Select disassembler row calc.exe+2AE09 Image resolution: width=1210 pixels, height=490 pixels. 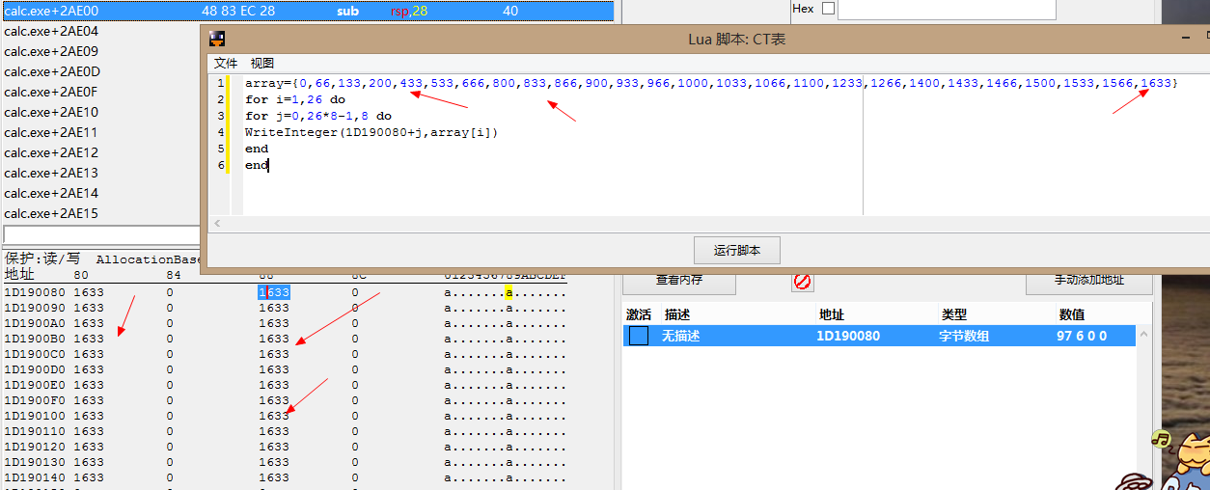click(x=50, y=51)
